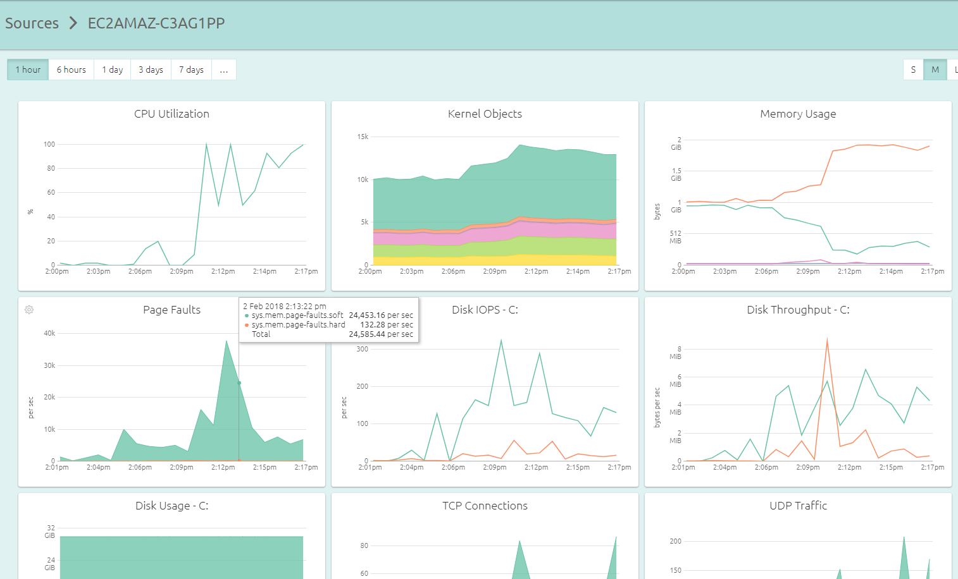Open the Page Faults settings gear

point(29,310)
